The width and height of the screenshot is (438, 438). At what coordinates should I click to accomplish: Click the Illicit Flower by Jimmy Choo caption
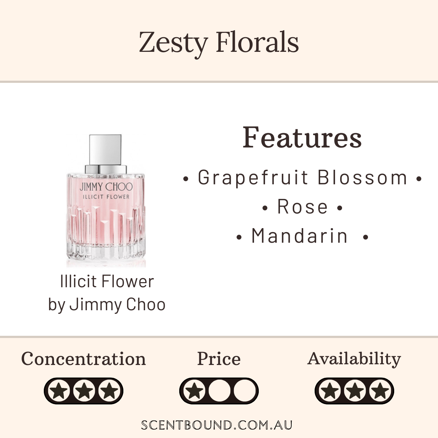click(107, 293)
